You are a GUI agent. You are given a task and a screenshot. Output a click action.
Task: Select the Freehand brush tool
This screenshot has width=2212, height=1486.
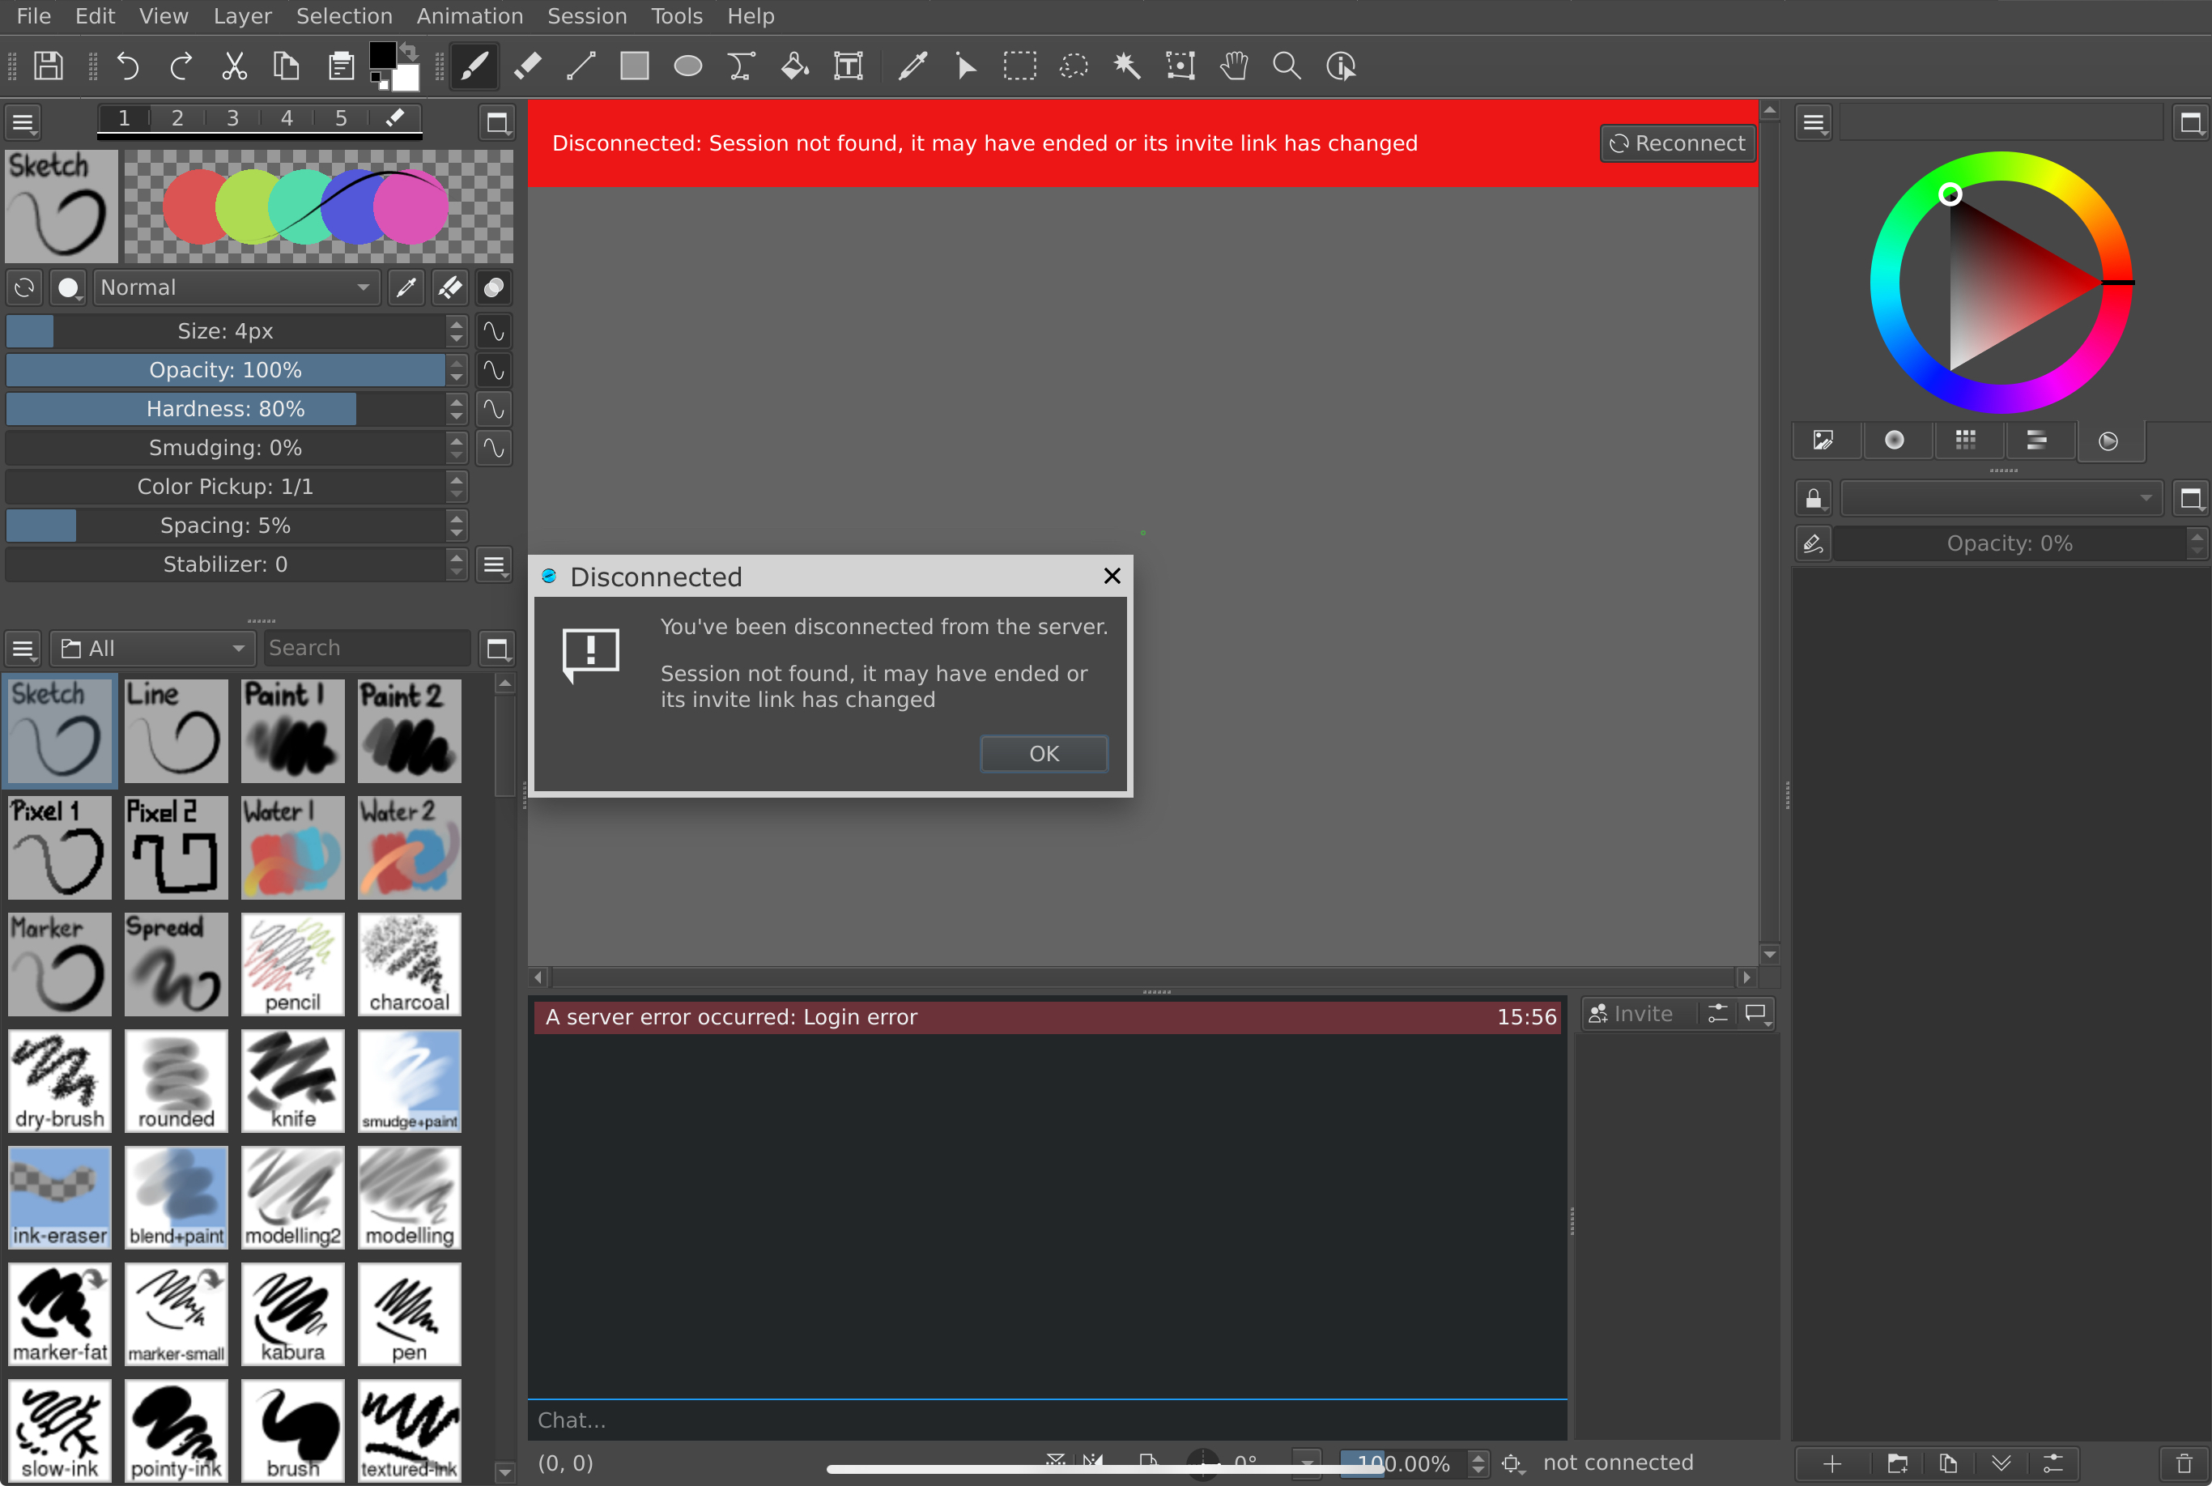click(474, 66)
